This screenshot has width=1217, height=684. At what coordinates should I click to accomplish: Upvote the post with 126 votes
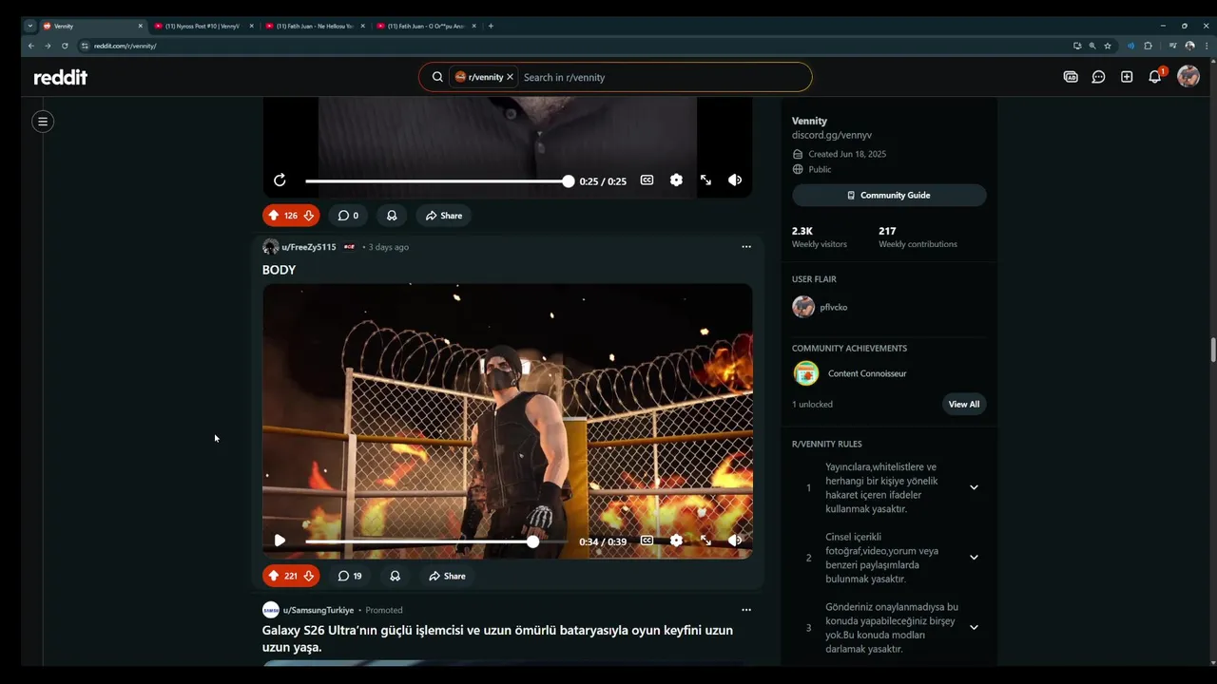click(x=274, y=216)
